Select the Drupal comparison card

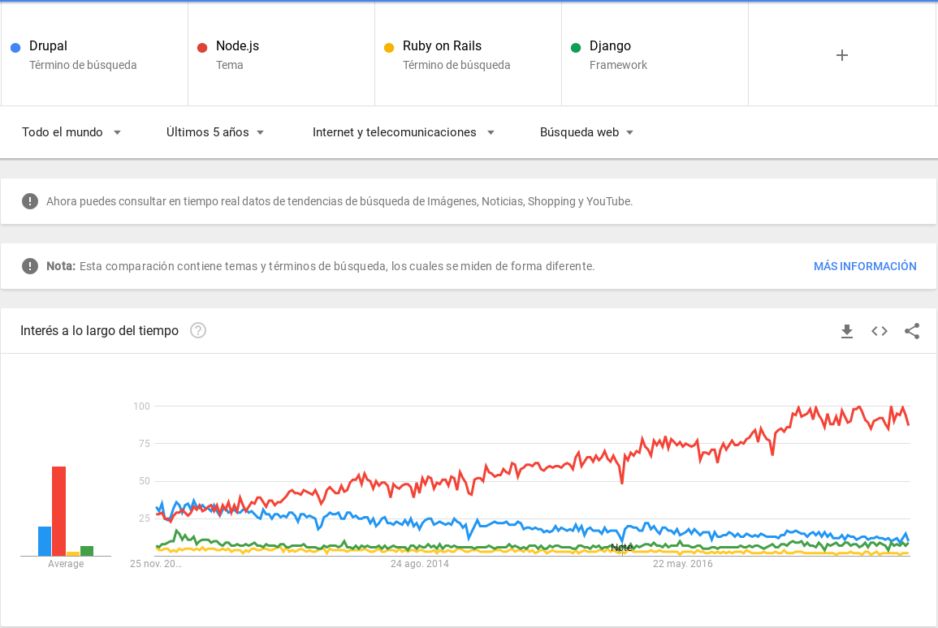pyautogui.click(x=94, y=54)
